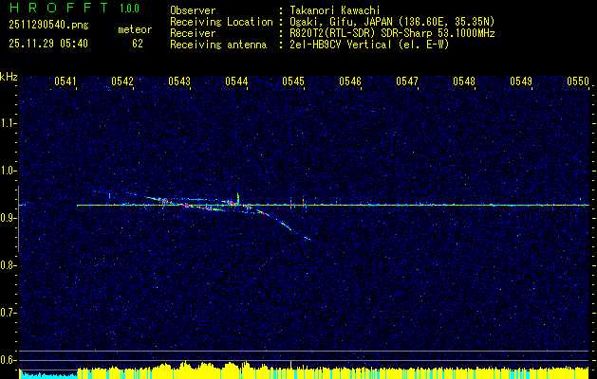The image size is (597, 379).
Task: Click time marker 0543
Action: [179, 81]
